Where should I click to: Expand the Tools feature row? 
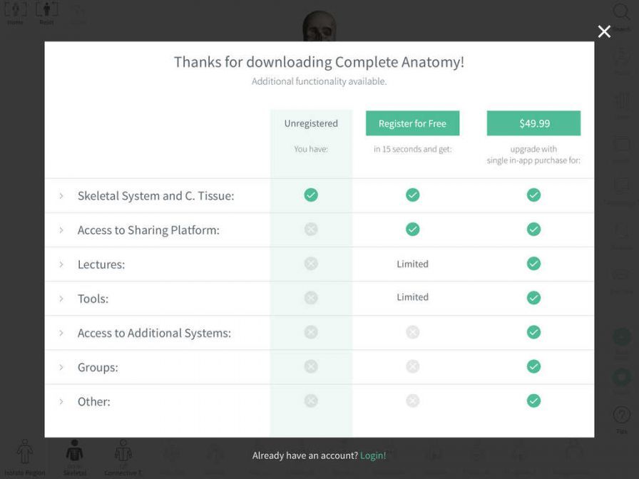(x=61, y=299)
